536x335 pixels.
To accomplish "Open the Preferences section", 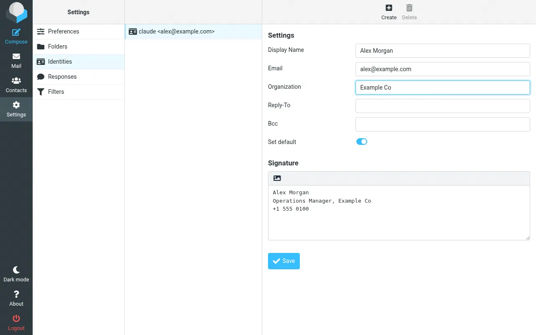I will click(x=79, y=31).
